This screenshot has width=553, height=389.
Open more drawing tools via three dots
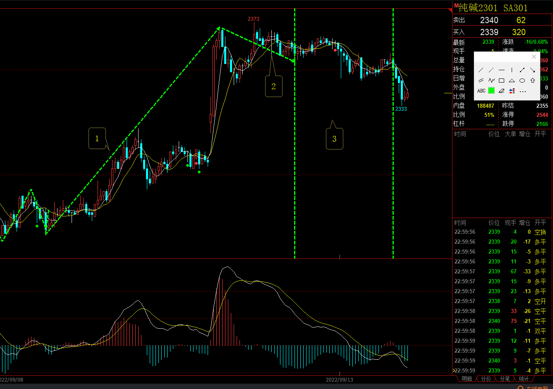point(523,91)
